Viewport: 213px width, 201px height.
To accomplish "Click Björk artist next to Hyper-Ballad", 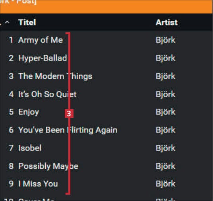I will point(165,58).
